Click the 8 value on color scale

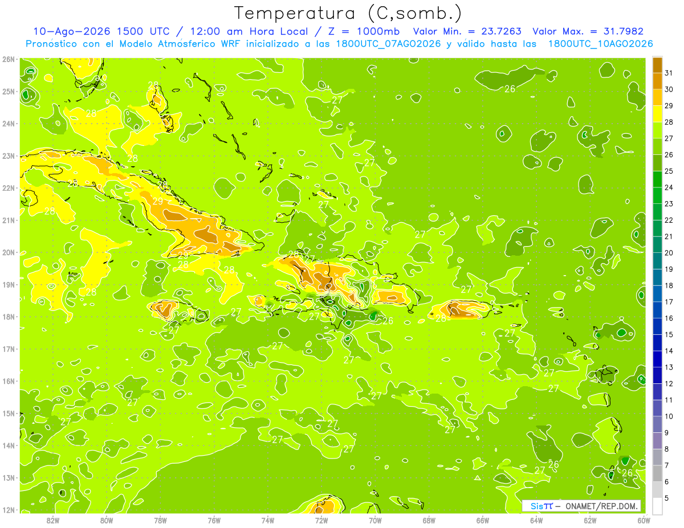click(x=667, y=449)
